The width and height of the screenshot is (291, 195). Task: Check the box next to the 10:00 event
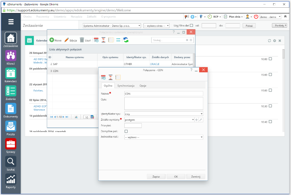click(271, 59)
